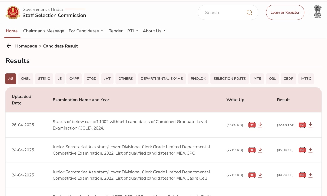This screenshot has width=327, height=196.
Task: Filter results by CHSL
Action: (x=26, y=78)
